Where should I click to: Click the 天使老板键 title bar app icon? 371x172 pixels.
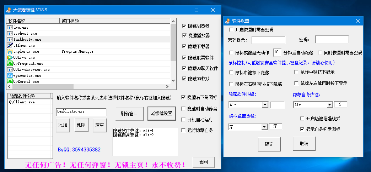tap(9, 10)
